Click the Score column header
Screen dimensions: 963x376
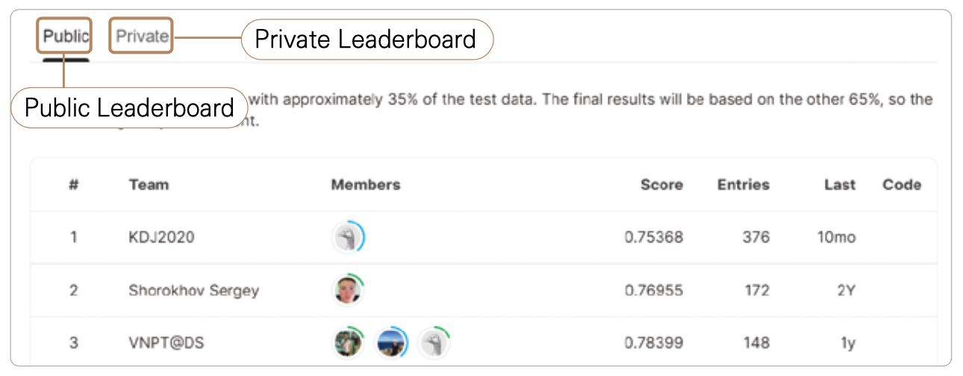pyautogui.click(x=661, y=185)
